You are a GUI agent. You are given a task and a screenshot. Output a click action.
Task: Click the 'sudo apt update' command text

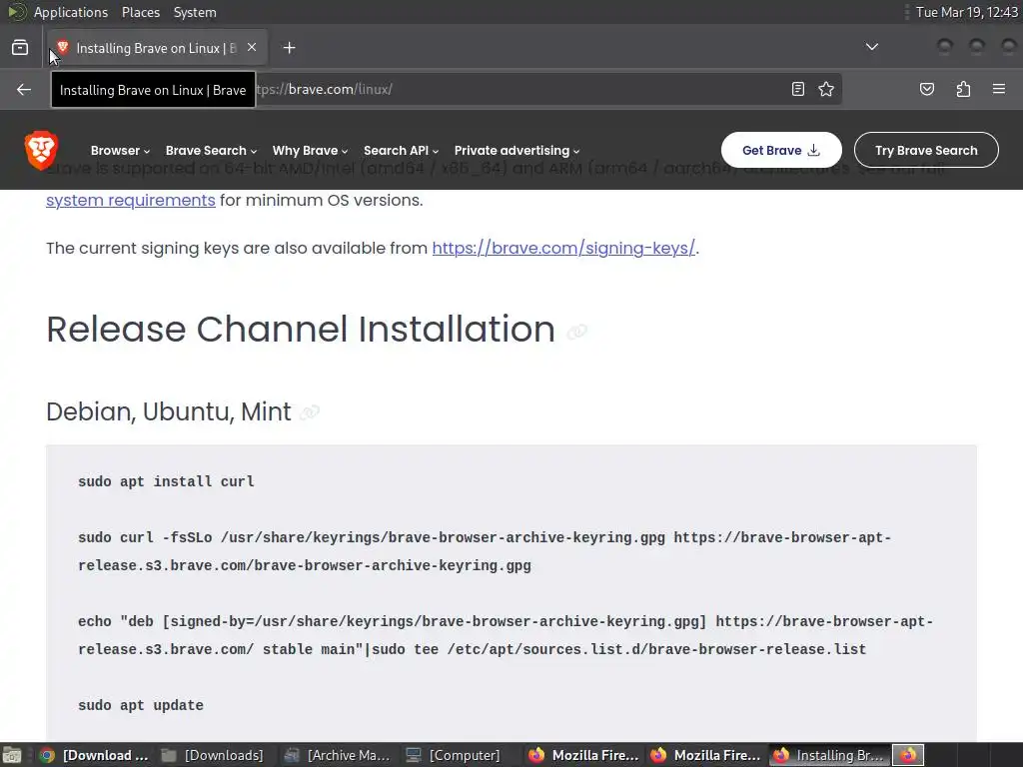(x=140, y=706)
